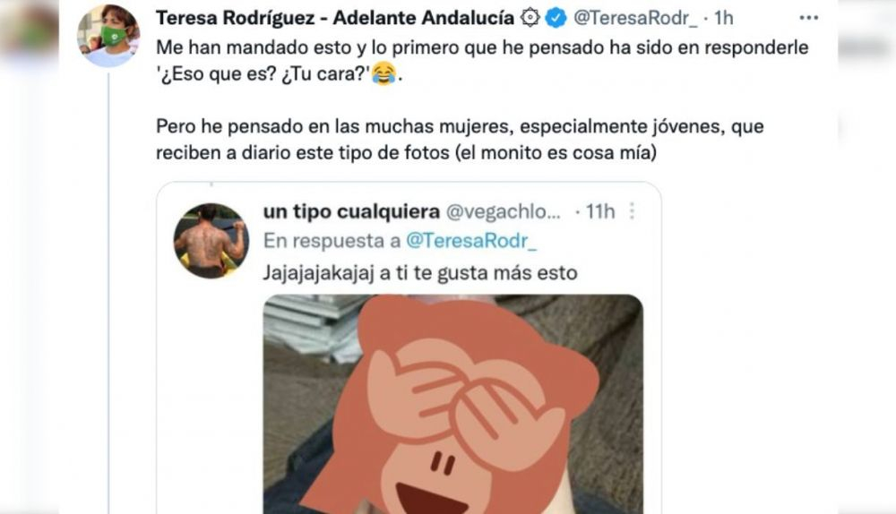Click the Teresa Rodríguez - Adelante Andalucía name
Screen dimensions: 896x514
point(335,18)
